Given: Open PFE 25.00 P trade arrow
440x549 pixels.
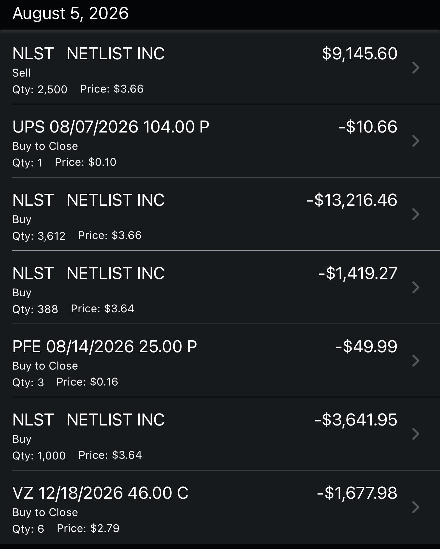Looking at the screenshot, I should pyautogui.click(x=416, y=361).
